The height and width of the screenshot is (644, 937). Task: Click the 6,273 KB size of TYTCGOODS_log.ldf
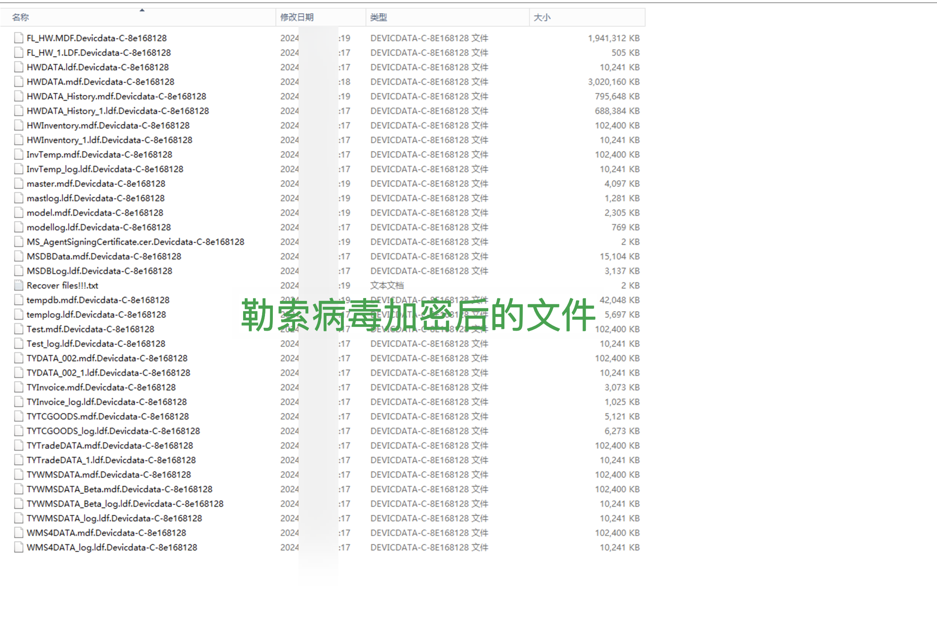622,431
